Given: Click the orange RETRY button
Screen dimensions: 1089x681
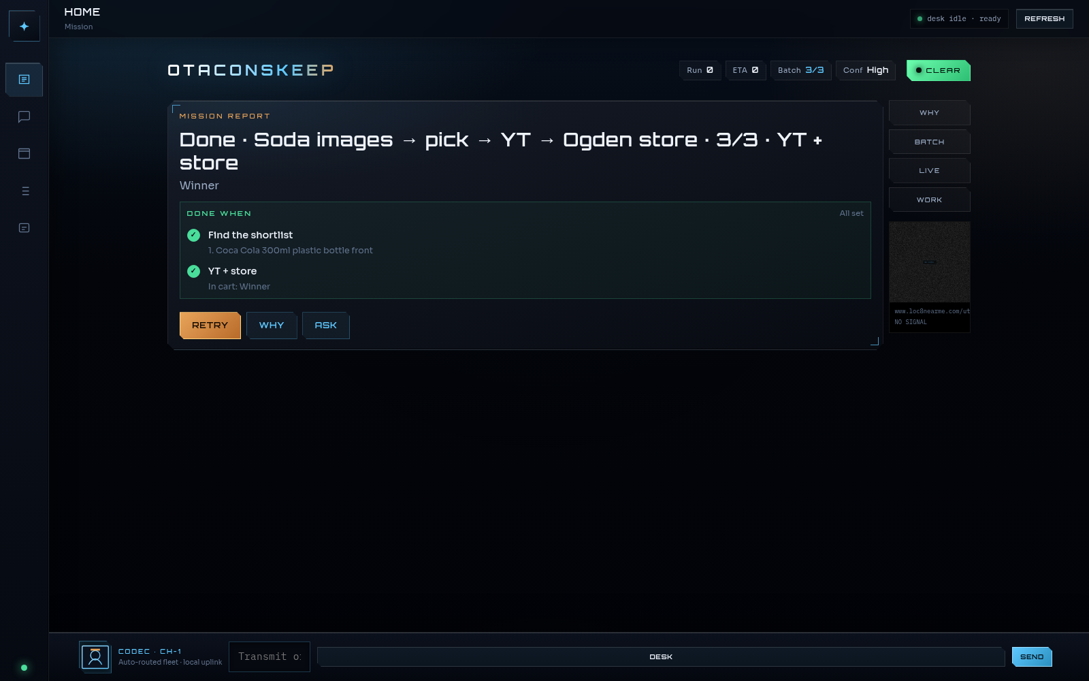Looking at the screenshot, I should 210,326.
